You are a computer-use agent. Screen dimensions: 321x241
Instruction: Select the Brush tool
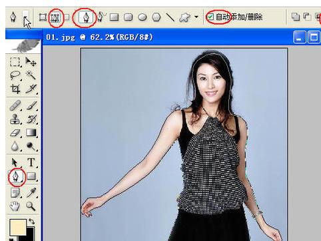(x=31, y=105)
